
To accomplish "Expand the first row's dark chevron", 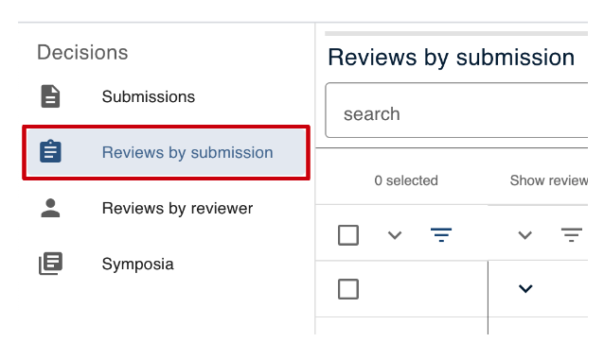I will (525, 288).
